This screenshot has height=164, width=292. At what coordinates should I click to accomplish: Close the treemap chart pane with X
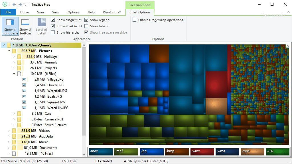pos(287,46)
